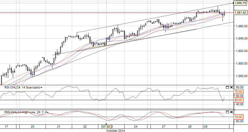Viewport: 248px width, 132px height.
Task: Click date 28 on the time axis
Action: coord(190,127)
